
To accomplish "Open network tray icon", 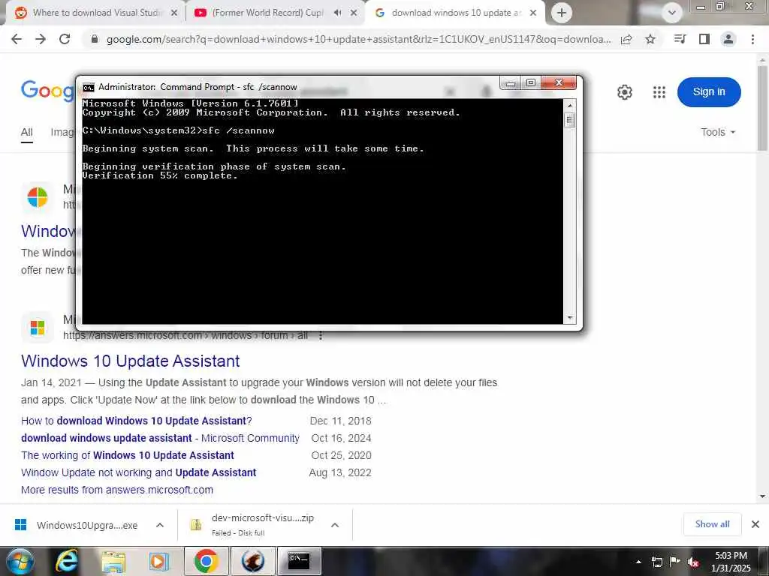I will click(656, 562).
